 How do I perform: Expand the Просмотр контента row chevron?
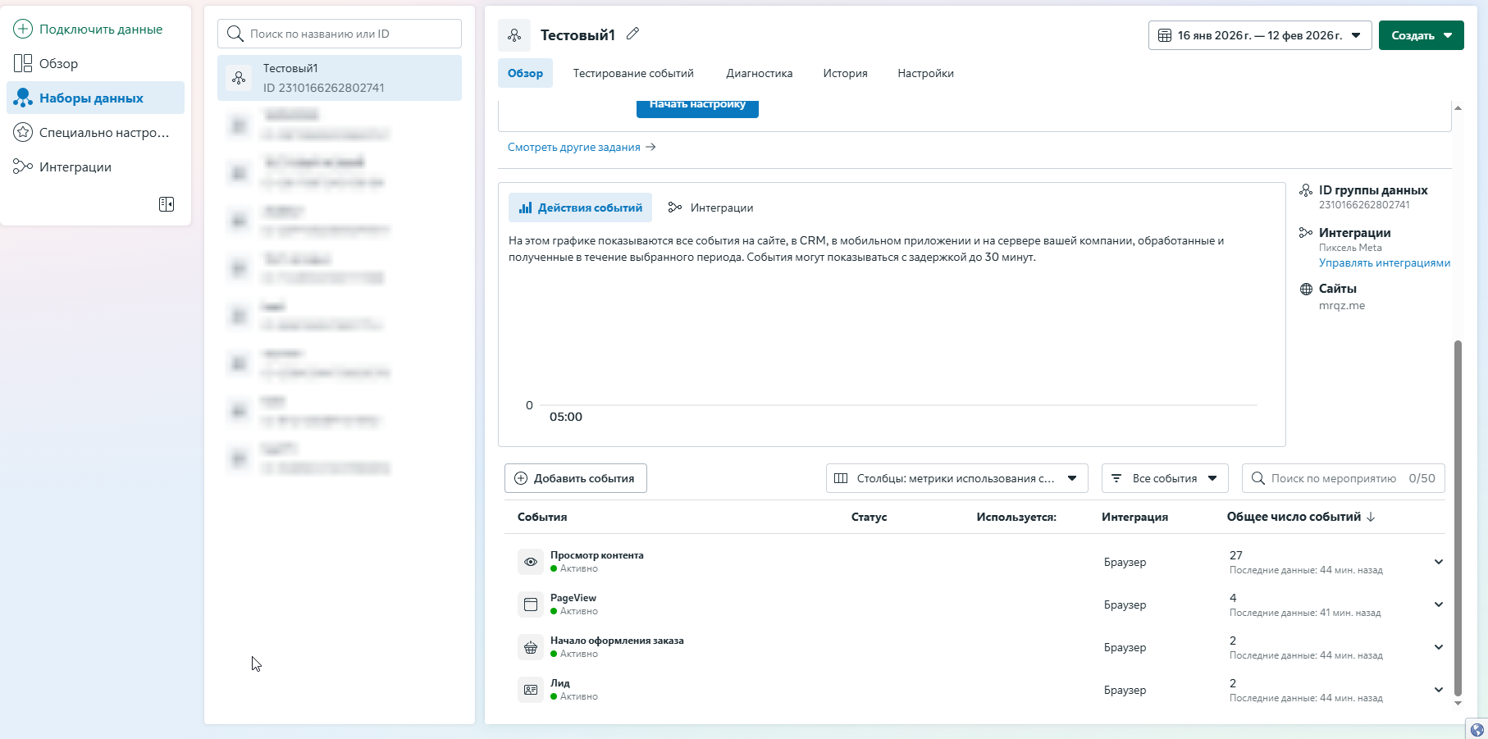pyautogui.click(x=1438, y=562)
